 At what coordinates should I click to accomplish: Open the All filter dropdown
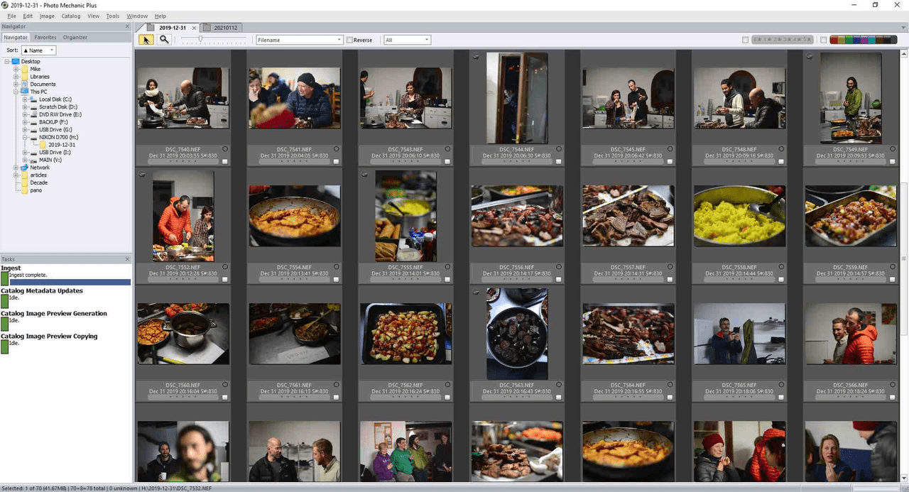click(x=407, y=40)
